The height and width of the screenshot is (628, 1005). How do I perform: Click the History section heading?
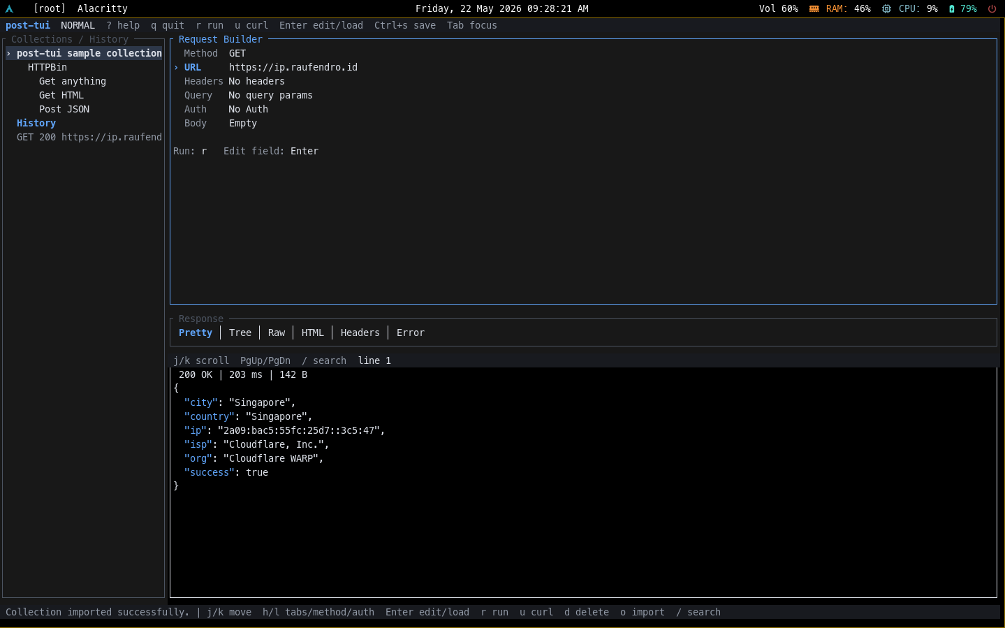point(36,124)
